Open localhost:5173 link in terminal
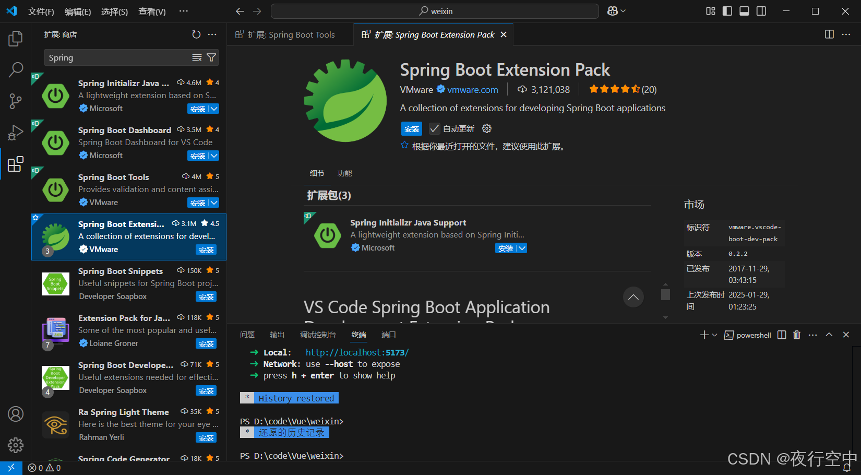 [357, 352]
